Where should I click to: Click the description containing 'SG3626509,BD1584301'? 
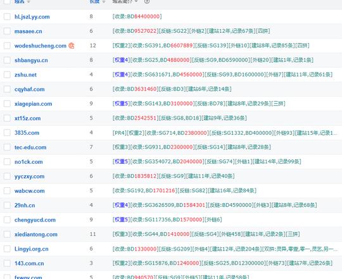[x=215, y=205]
